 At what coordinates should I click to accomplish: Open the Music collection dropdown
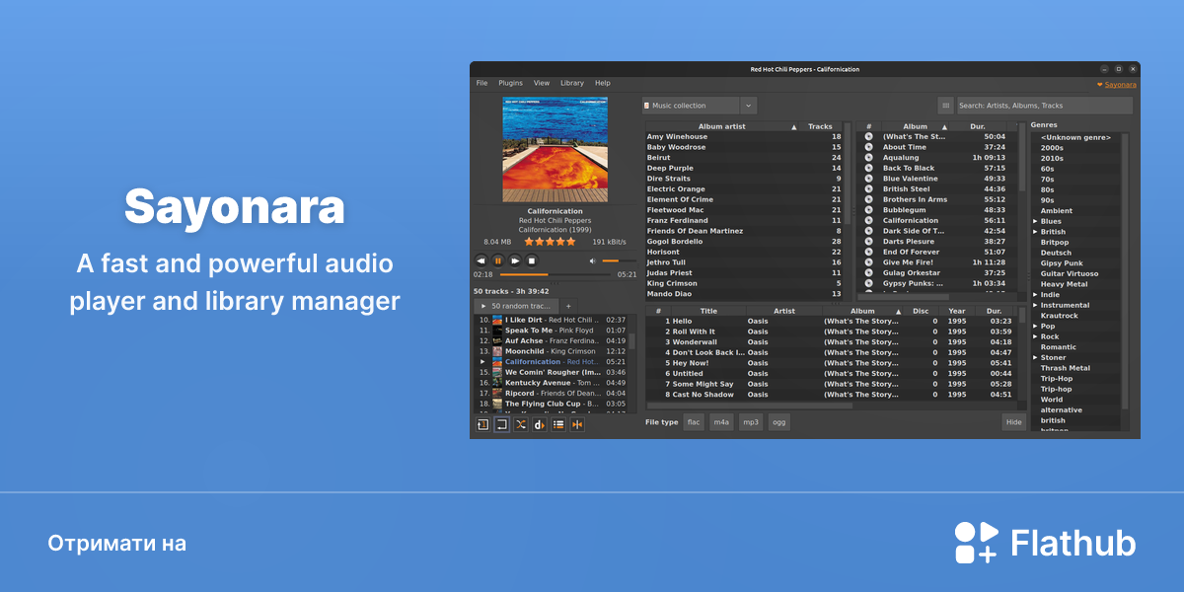pyautogui.click(x=699, y=106)
